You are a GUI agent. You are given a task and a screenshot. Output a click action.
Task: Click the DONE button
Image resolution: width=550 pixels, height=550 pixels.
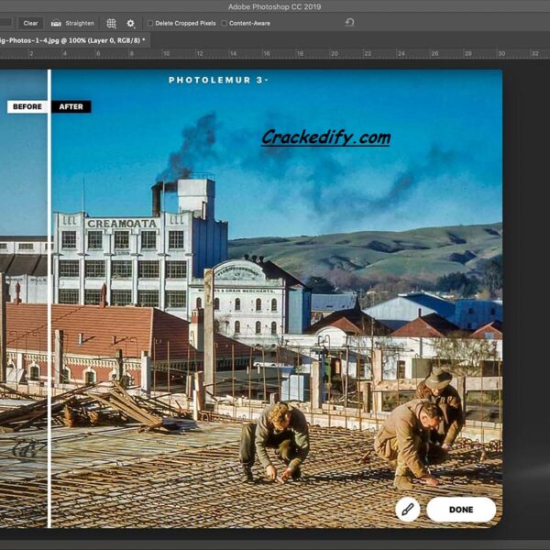461,510
